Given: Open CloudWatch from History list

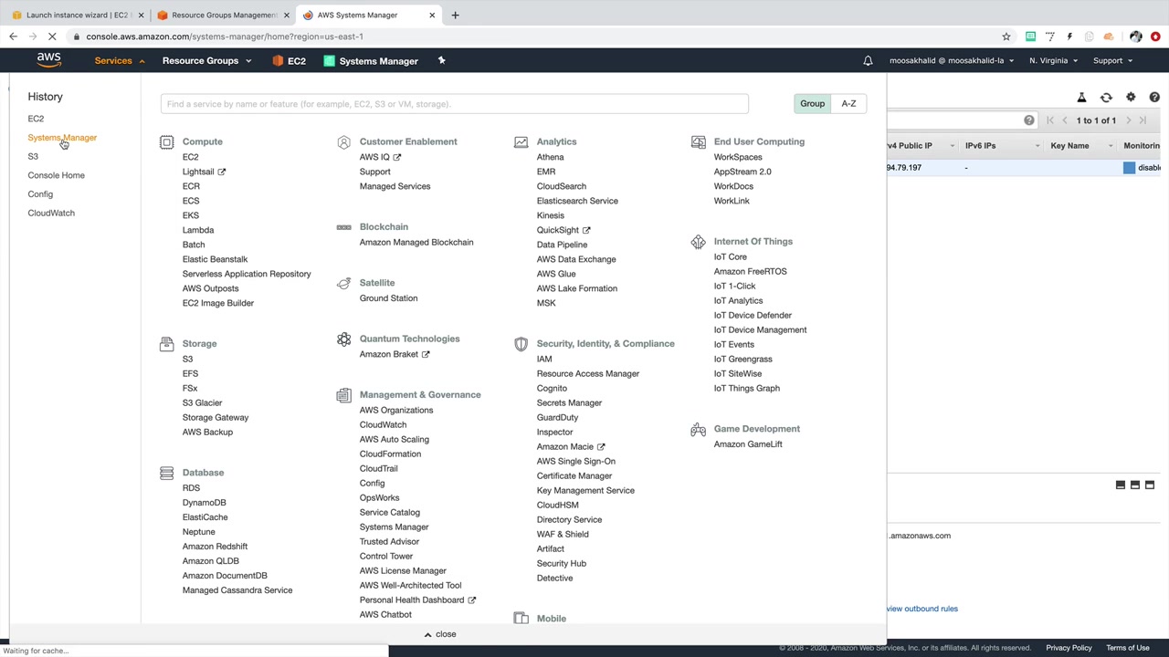Looking at the screenshot, I should (51, 214).
